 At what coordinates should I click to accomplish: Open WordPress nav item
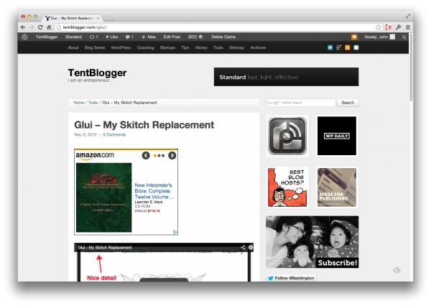click(x=121, y=47)
